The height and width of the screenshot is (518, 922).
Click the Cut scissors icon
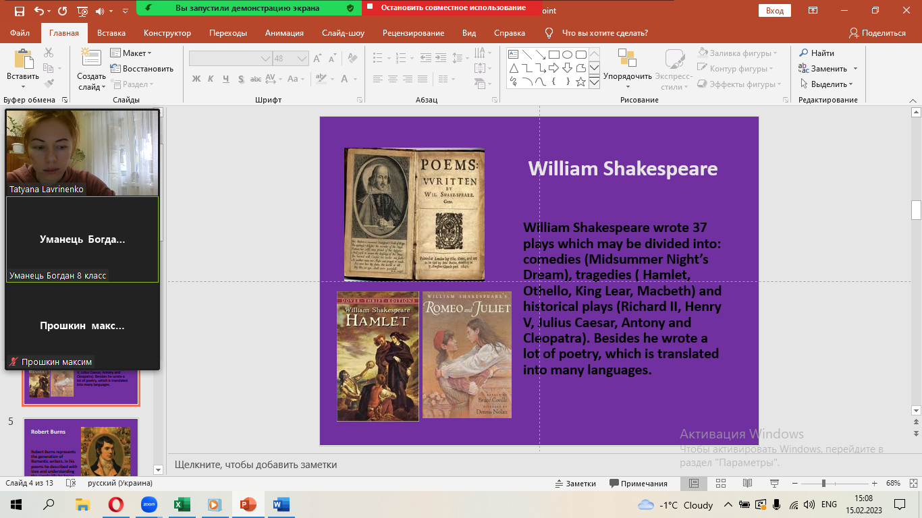coord(49,53)
